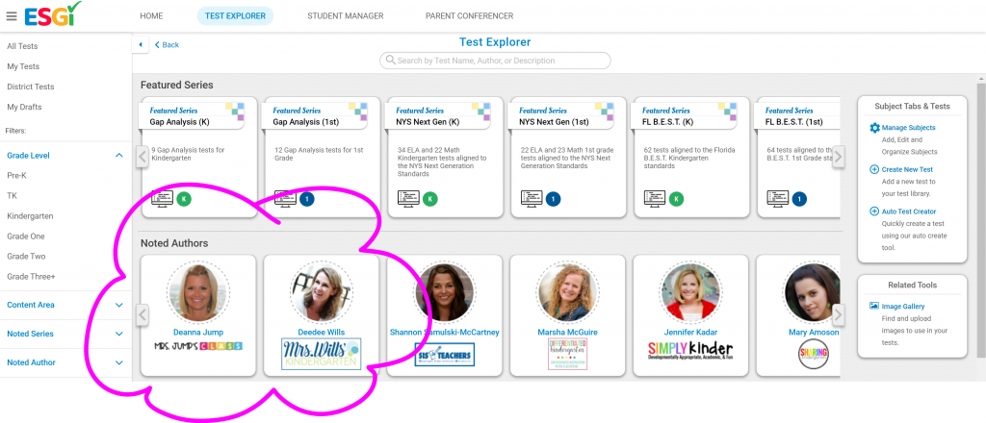Image resolution: width=986 pixels, height=423 pixels.
Task: Select All Tests in sidebar
Action: click(x=22, y=46)
